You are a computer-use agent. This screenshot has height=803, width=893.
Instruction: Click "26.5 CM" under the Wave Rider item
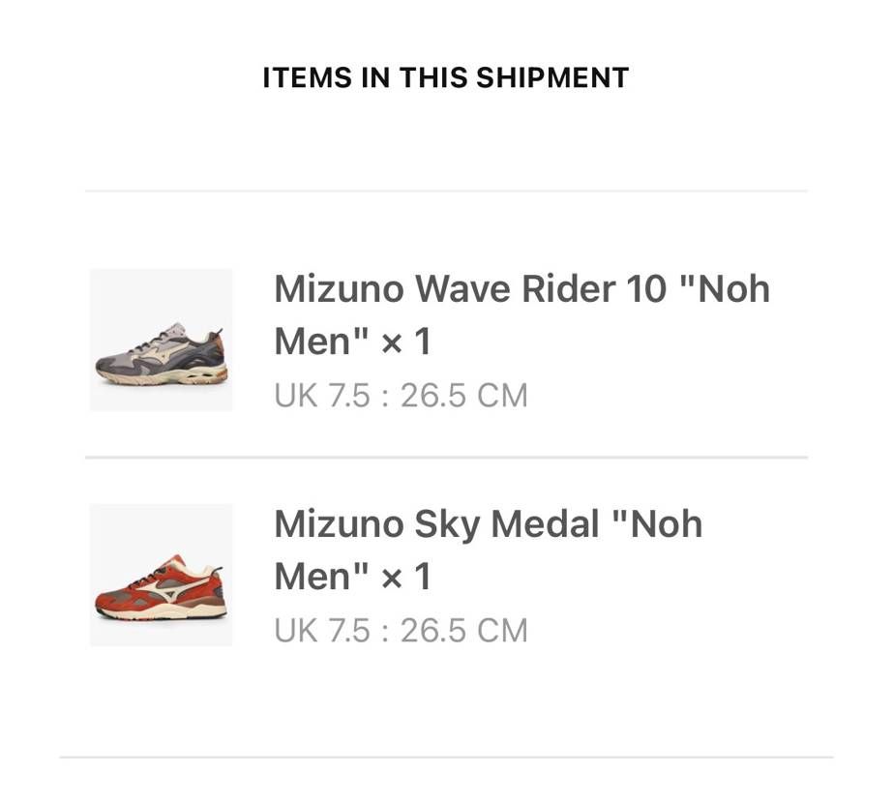tap(464, 396)
